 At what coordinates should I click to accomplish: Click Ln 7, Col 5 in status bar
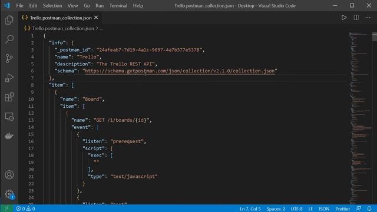(x=250, y=208)
